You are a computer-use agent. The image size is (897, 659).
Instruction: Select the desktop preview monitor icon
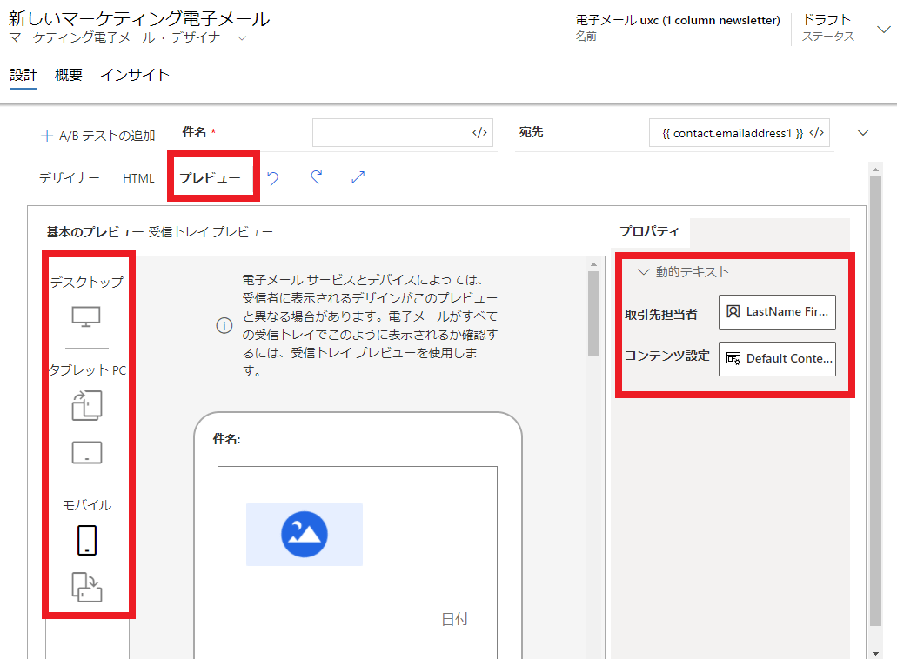[86, 316]
